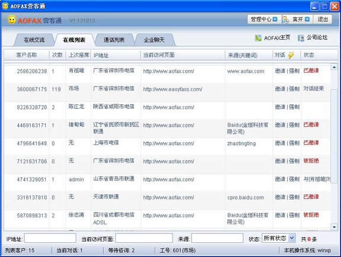Click scrollbar down arrow in list
Screen dimensions: 341x257
[334, 227]
